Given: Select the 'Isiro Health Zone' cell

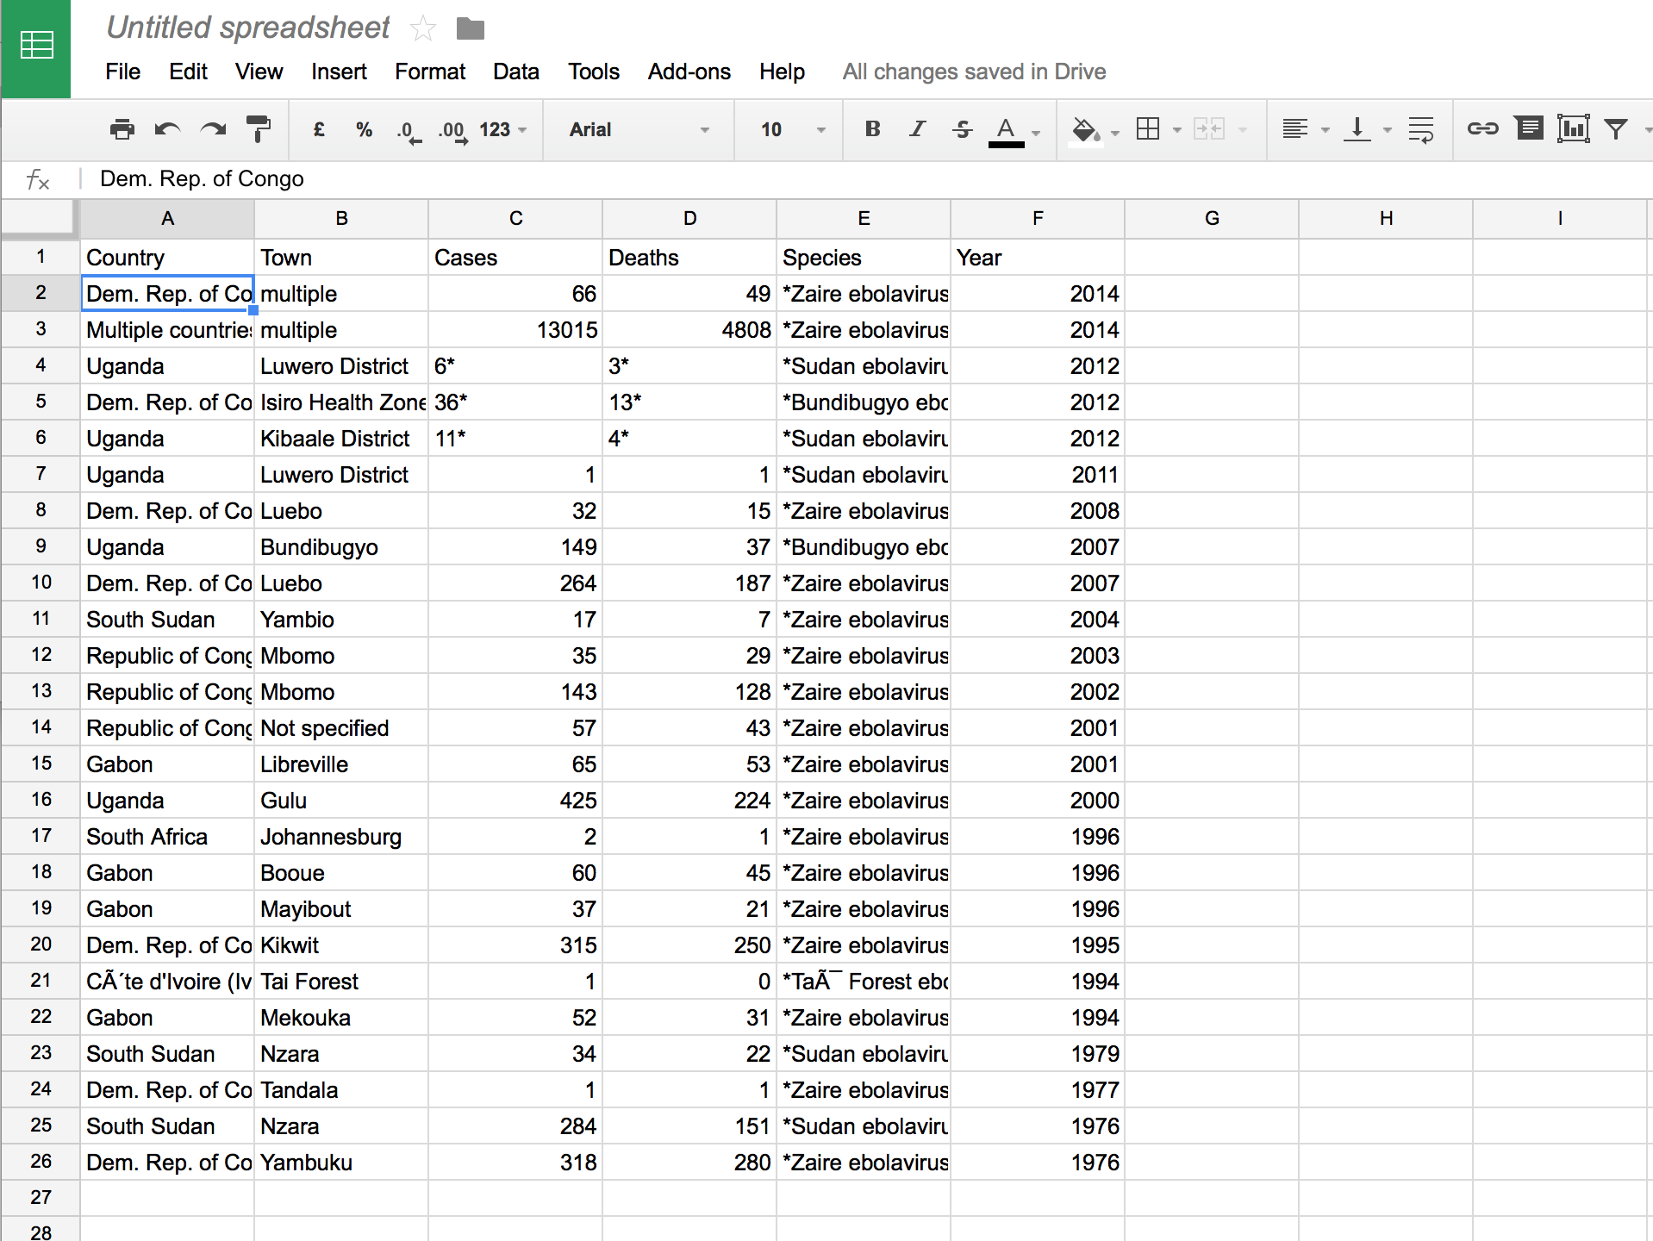Looking at the screenshot, I should click(341, 402).
